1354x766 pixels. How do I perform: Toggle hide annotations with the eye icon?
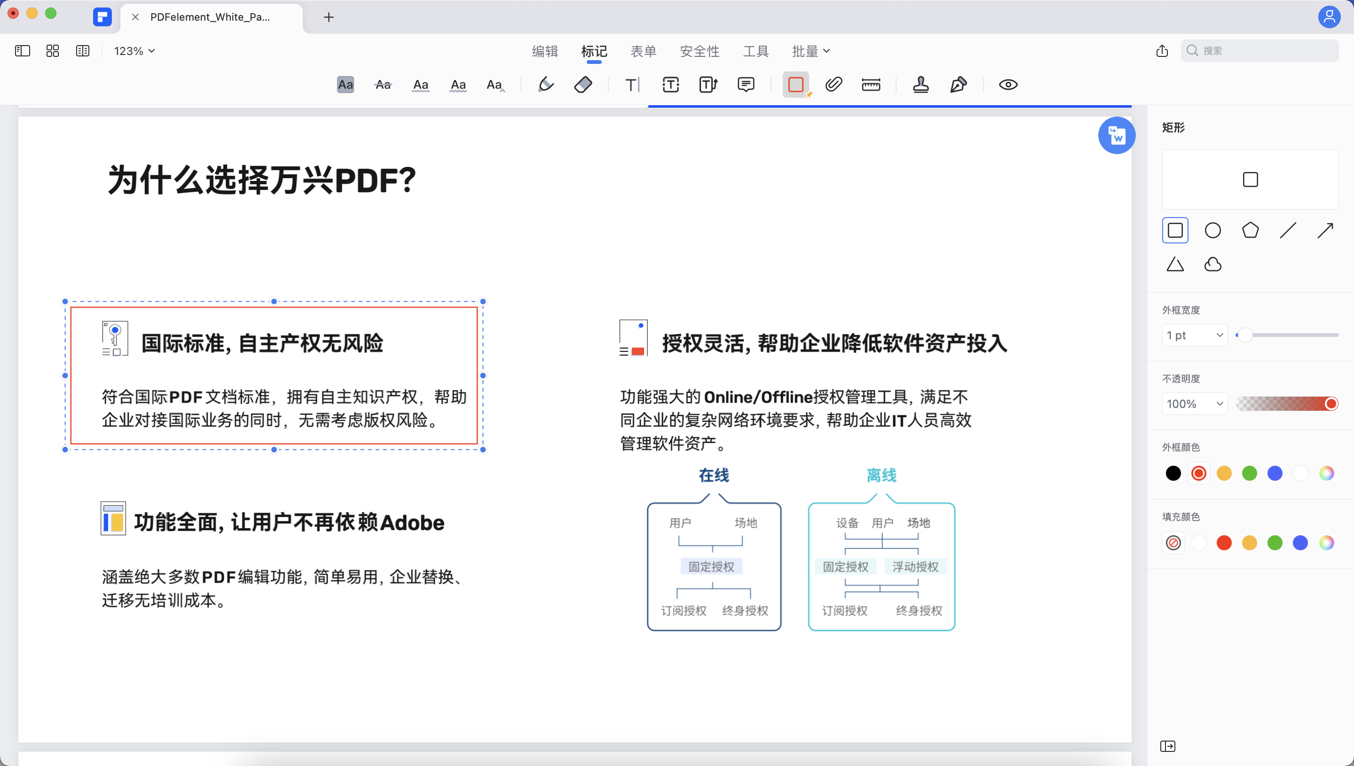point(1008,84)
